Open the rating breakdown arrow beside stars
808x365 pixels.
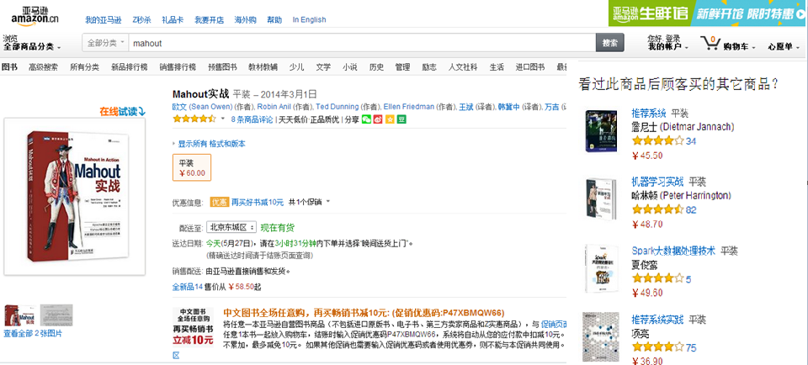point(222,119)
